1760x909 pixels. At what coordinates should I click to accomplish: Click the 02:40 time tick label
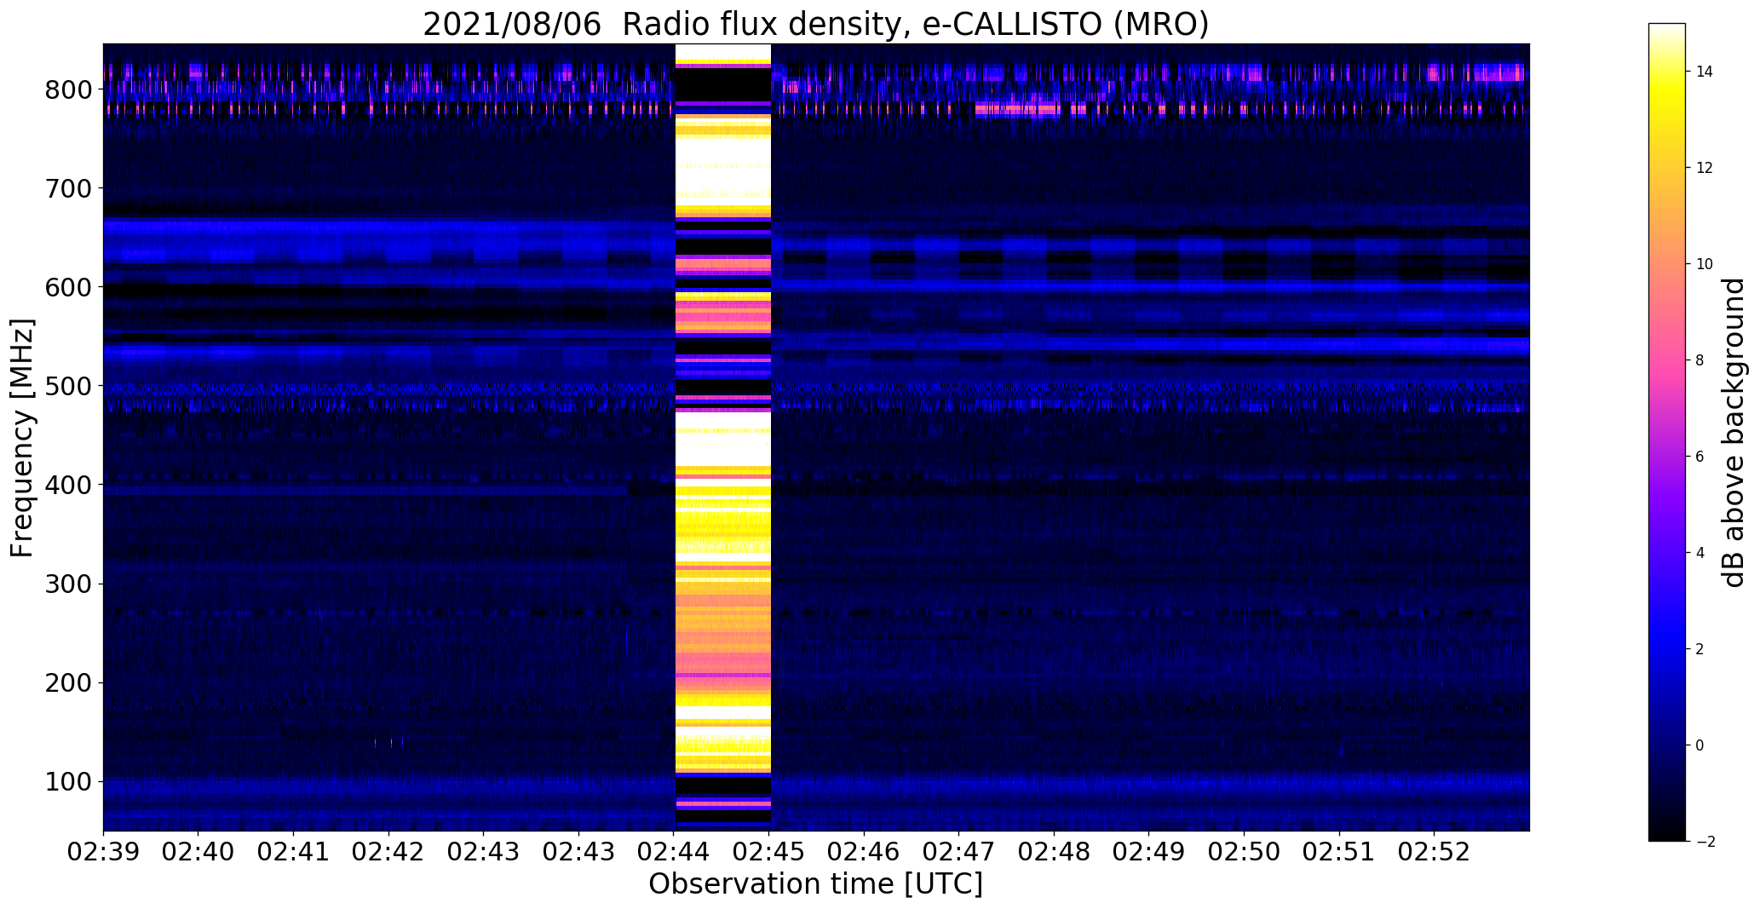tap(198, 852)
